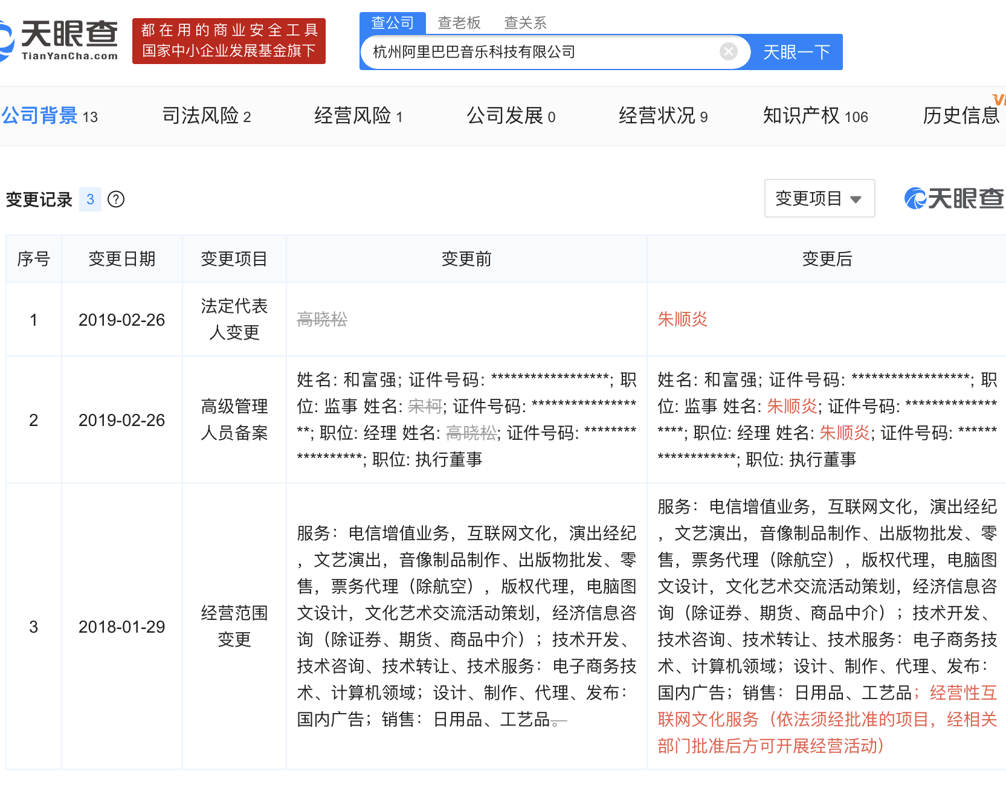Image resolution: width=1006 pixels, height=791 pixels.
Task: Open the 变更项目 filter dropdown
Action: click(819, 198)
